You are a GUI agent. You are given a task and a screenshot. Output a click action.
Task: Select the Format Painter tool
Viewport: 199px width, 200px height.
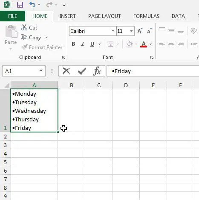pos(42,47)
